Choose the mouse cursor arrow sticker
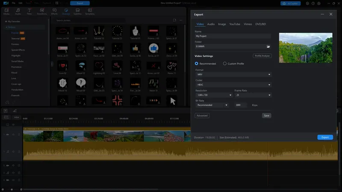342x192 pixels. pos(172,101)
